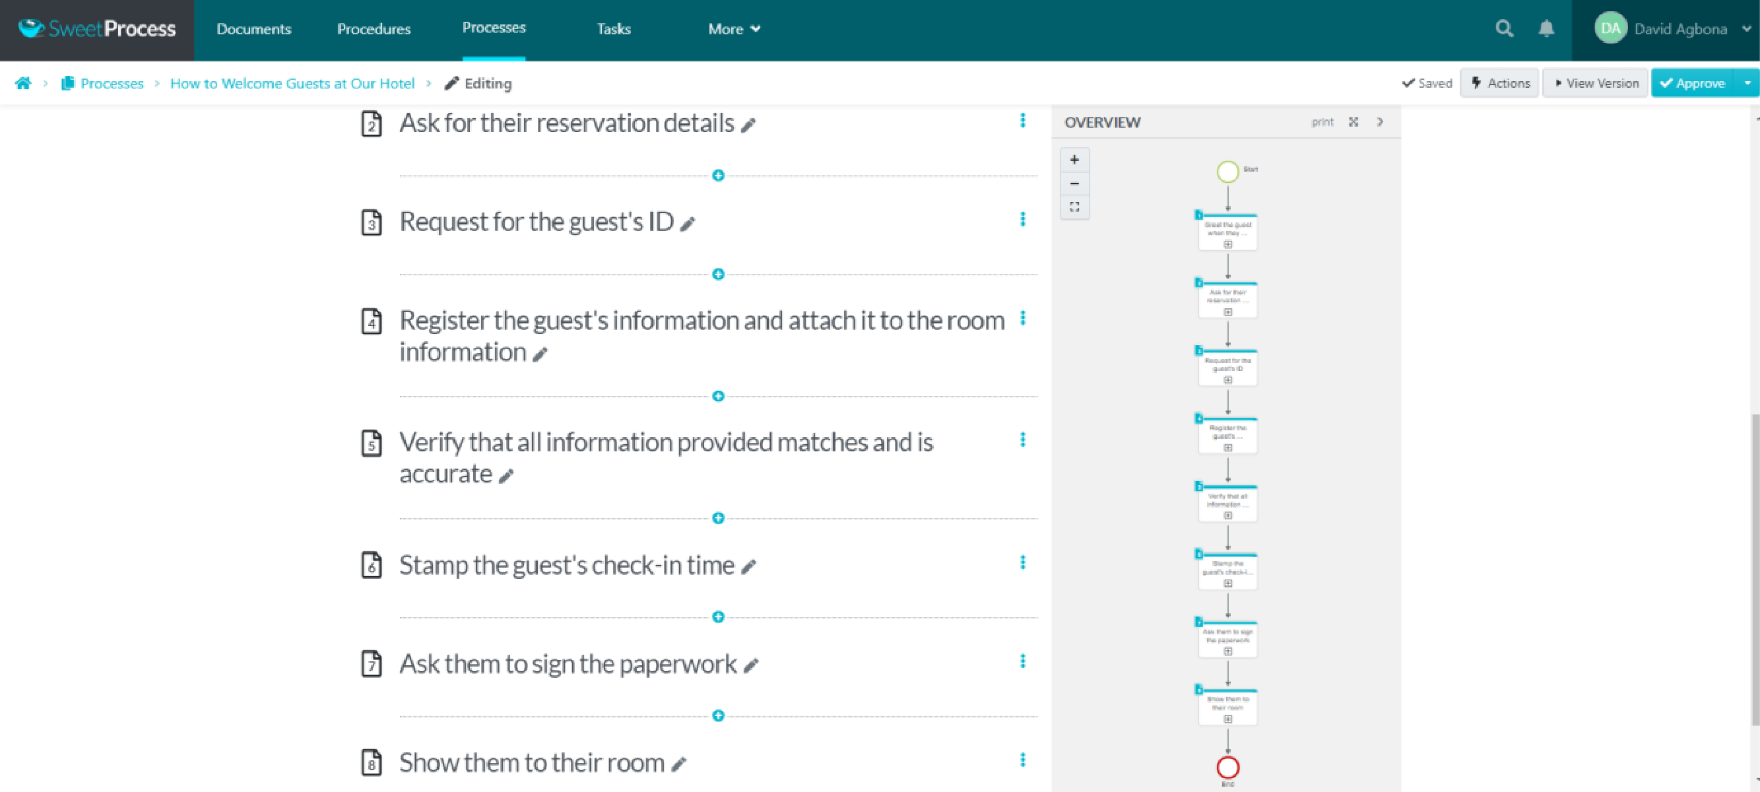Viewport: 1760px width, 792px height.
Task: Open the notifications bell
Action: (x=1546, y=28)
